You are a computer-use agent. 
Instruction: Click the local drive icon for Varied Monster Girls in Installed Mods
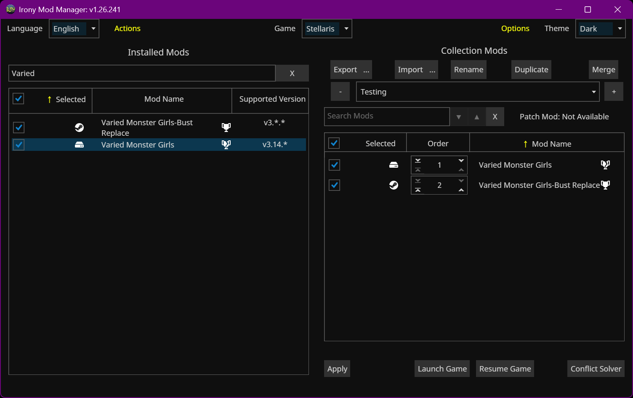pos(79,145)
